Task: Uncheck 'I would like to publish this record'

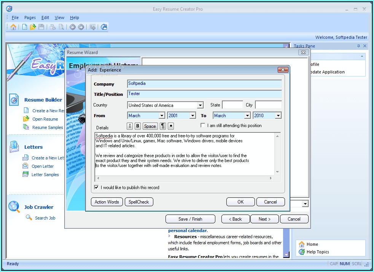Action: tap(97, 188)
